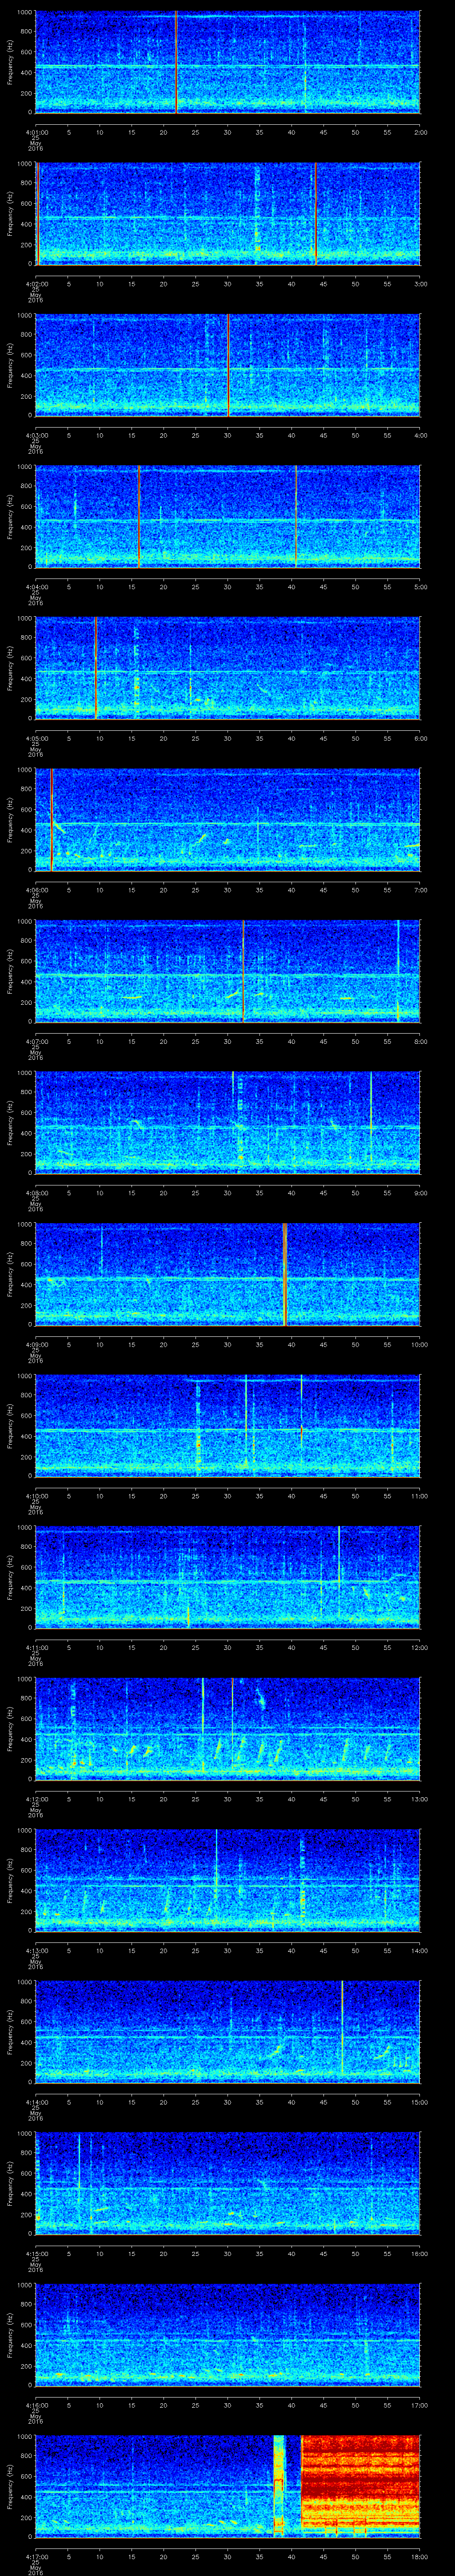Select the red vertical spike in the 4:03:00 spectrogram
The width and height of the screenshot is (455, 2576).
(228, 365)
